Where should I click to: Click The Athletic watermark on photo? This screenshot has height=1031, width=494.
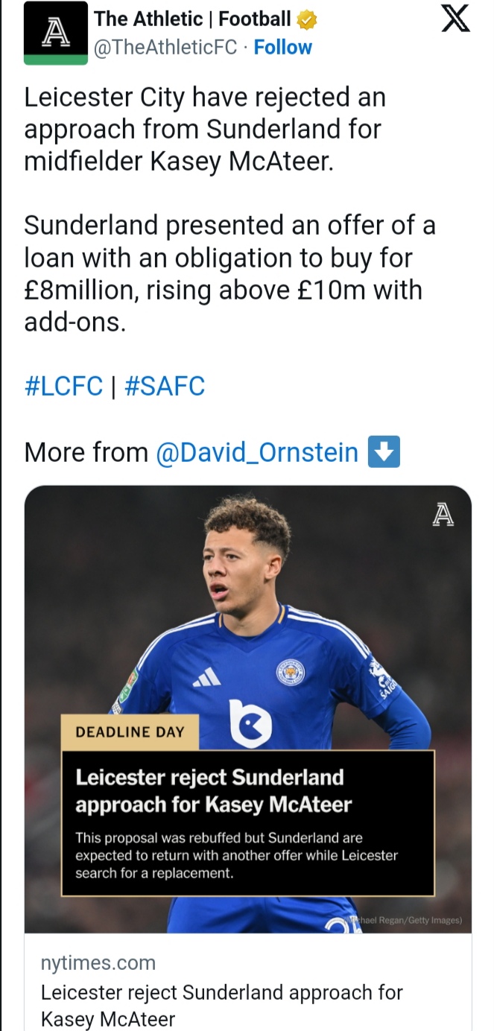(443, 515)
